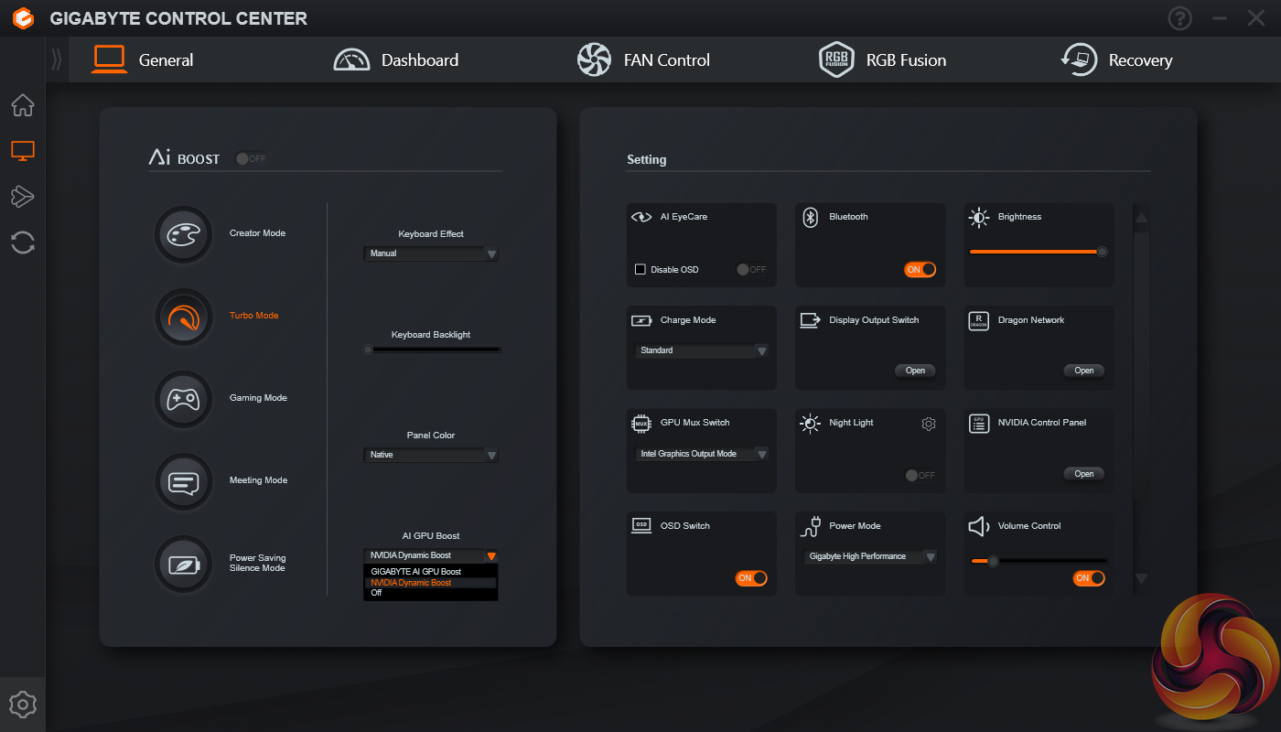The image size is (1281, 732).
Task: Open the Charge Mode dropdown
Action: (x=702, y=350)
